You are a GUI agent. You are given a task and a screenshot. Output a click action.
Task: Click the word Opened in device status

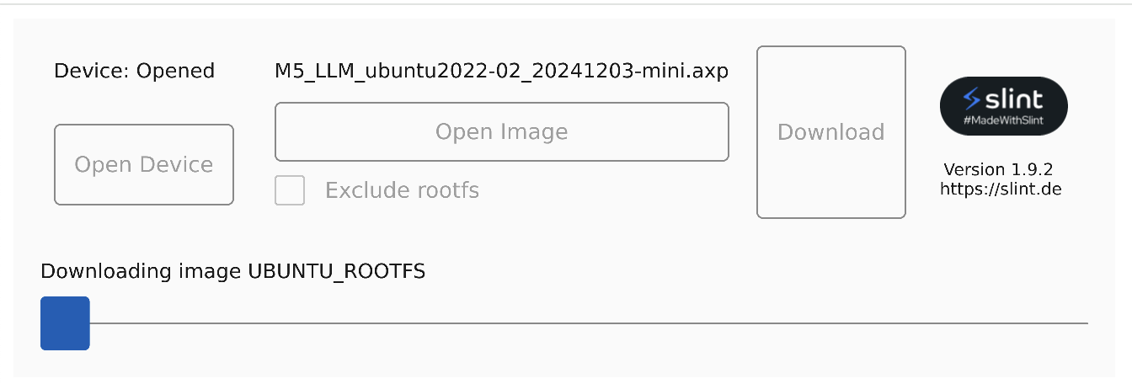tap(175, 71)
